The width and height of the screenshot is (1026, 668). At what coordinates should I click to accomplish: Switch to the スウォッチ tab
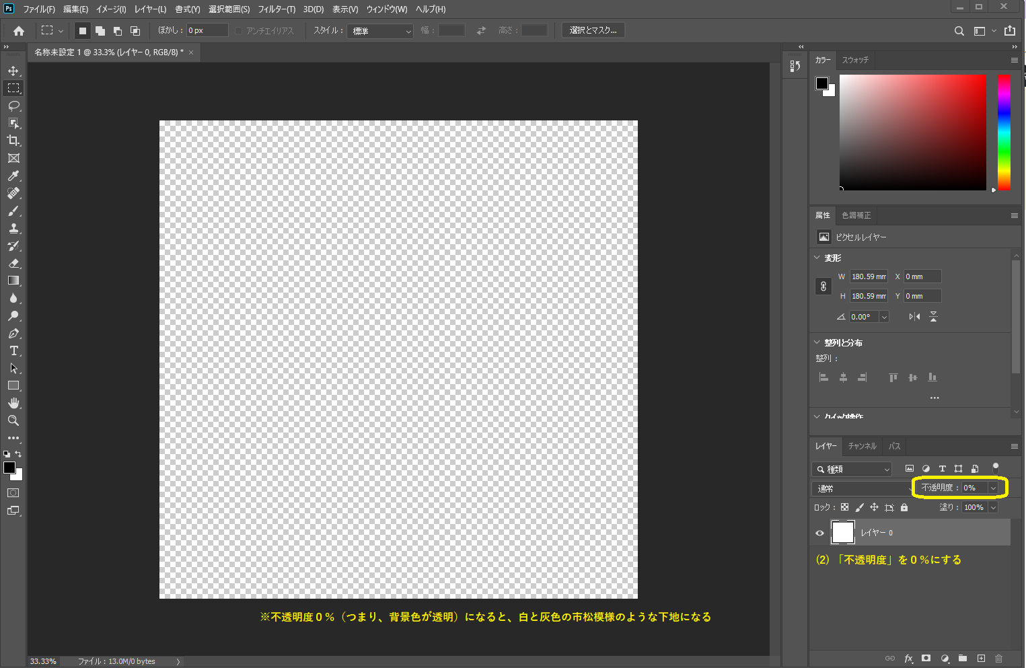click(855, 60)
